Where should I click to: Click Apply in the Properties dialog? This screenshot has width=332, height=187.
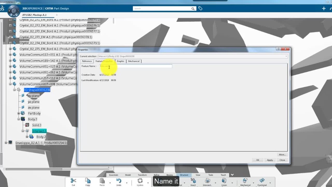click(270, 160)
